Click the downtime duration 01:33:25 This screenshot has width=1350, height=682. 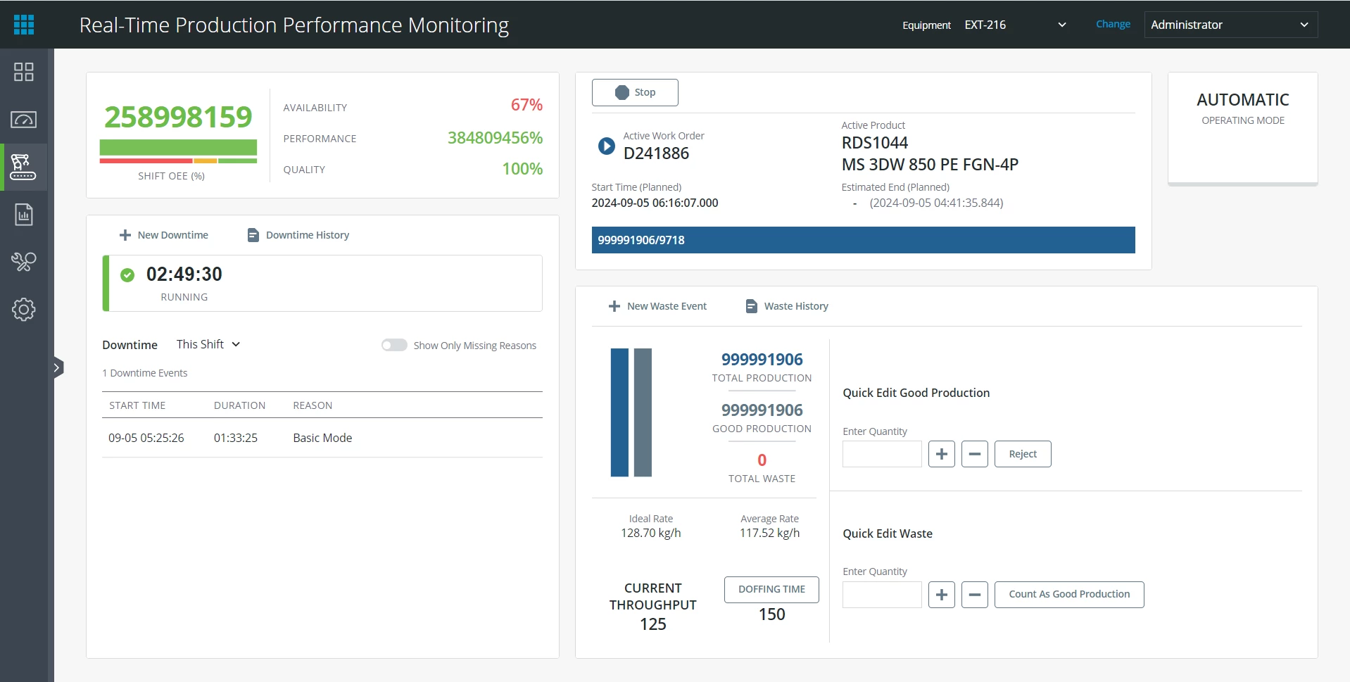236,438
